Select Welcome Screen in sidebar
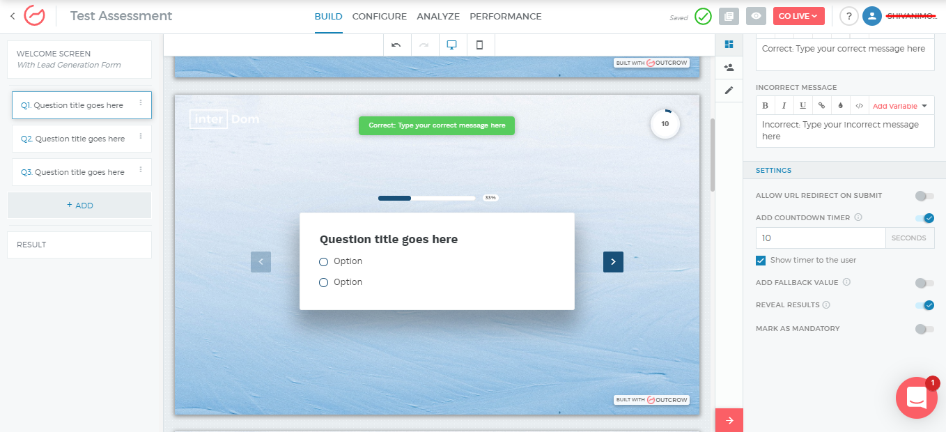The image size is (946, 432). [79, 59]
